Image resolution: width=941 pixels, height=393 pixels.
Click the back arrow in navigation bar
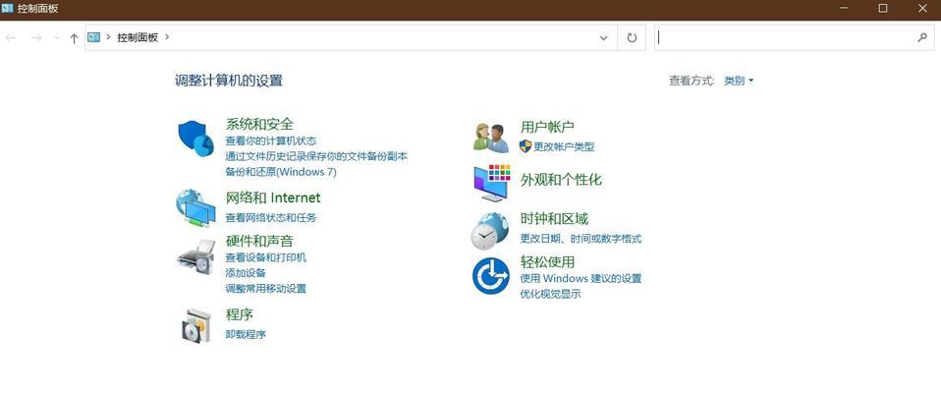pyautogui.click(x=11, y=37)
